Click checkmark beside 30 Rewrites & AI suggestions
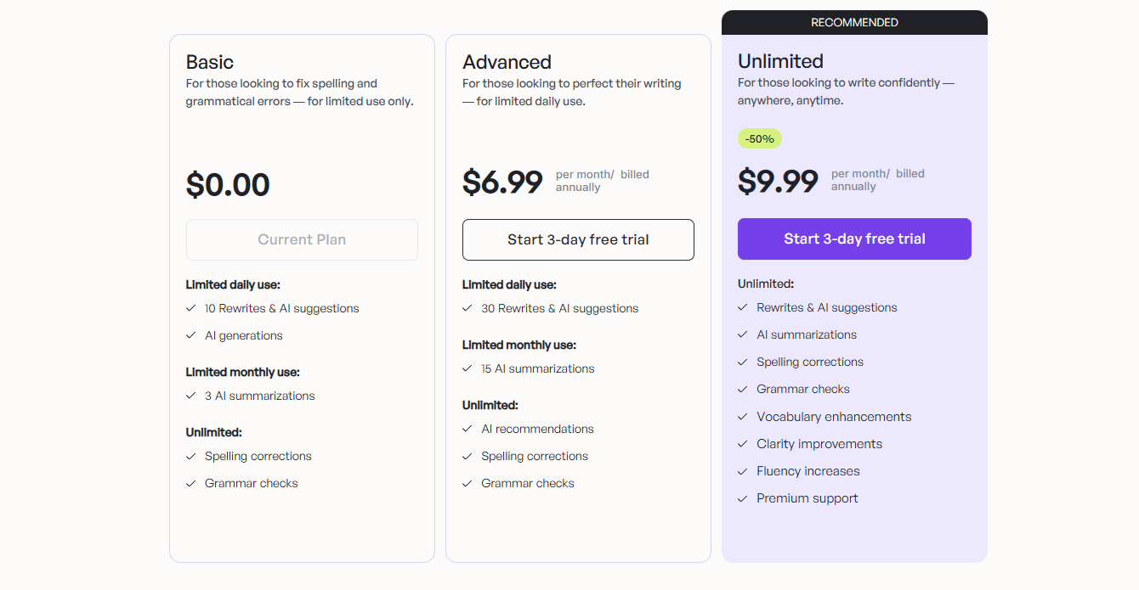Screen dimensions: 1139x590 click(467, 308)
